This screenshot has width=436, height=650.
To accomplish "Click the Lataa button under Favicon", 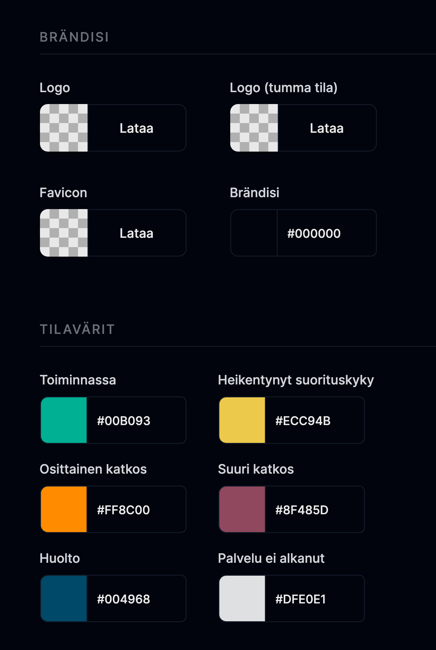I will (x=137, y=233).
